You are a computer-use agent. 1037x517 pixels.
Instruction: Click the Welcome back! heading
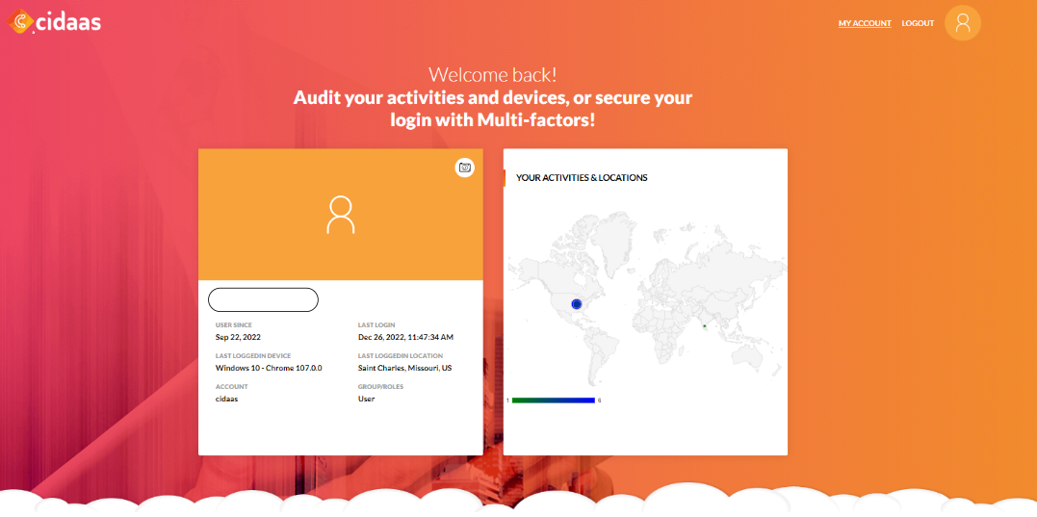pyautogui.click(x=492, y=75)
